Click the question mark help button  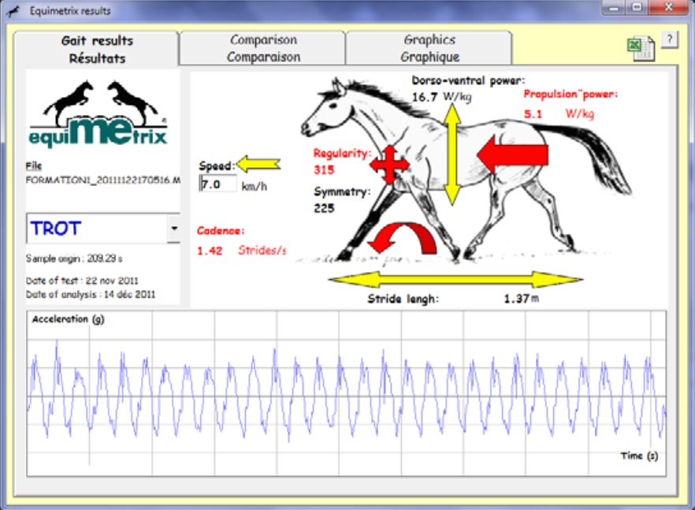pos(669,40)
